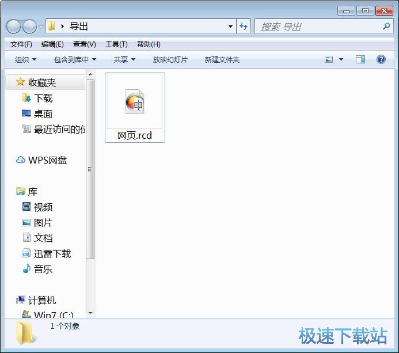Open the 组织 dropdown
Viewport: 399px width, 353px height.
[x=25, y=59]
